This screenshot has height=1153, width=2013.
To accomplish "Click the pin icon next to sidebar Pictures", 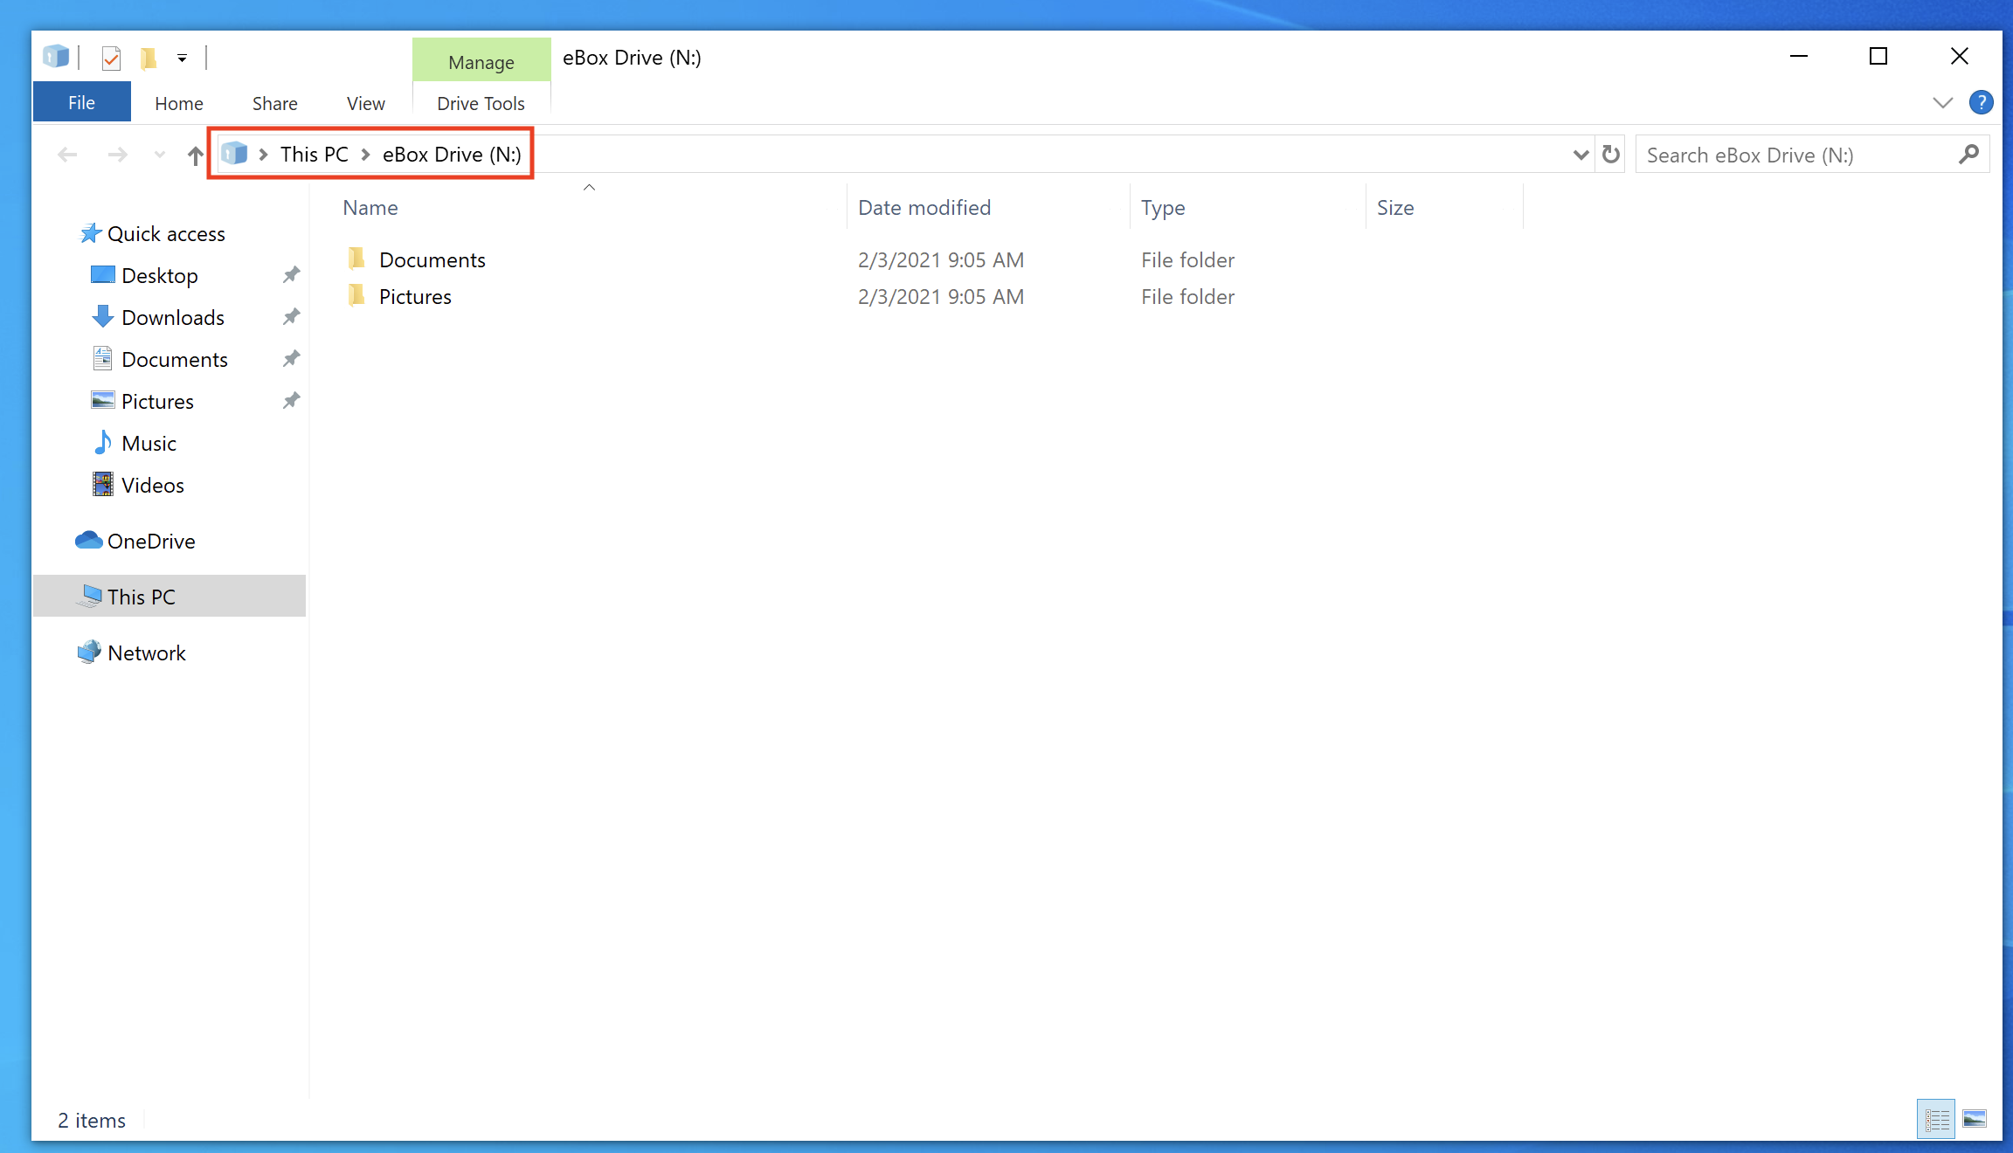I will tap(291, 400).
